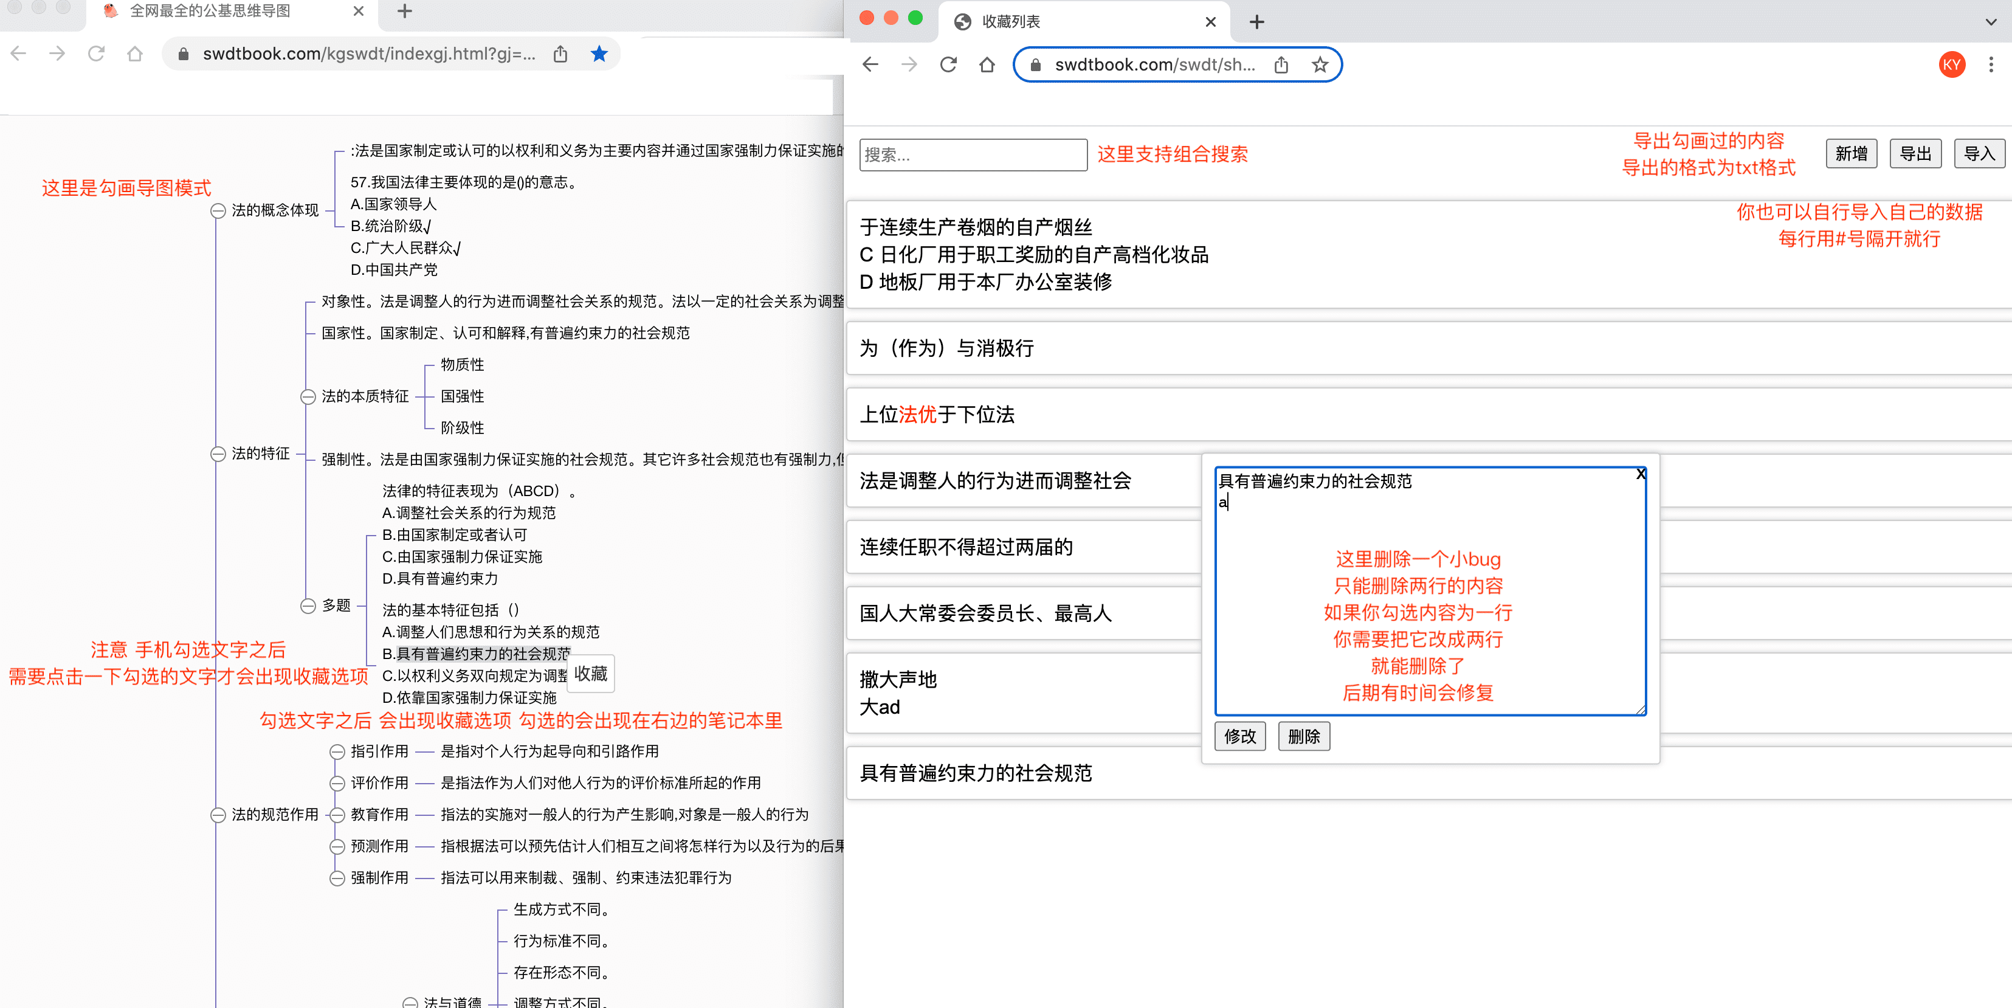Click the 导出 button
The width and height of the screenshot is (2012, 1008).
pos(1915,153)
